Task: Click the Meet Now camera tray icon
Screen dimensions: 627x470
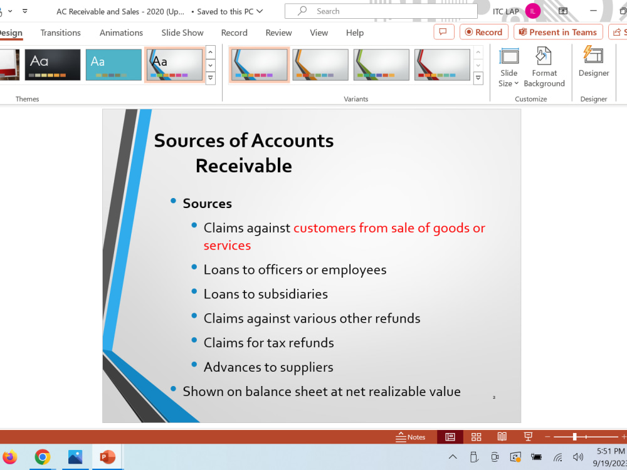Action: [x=495, y=457]
